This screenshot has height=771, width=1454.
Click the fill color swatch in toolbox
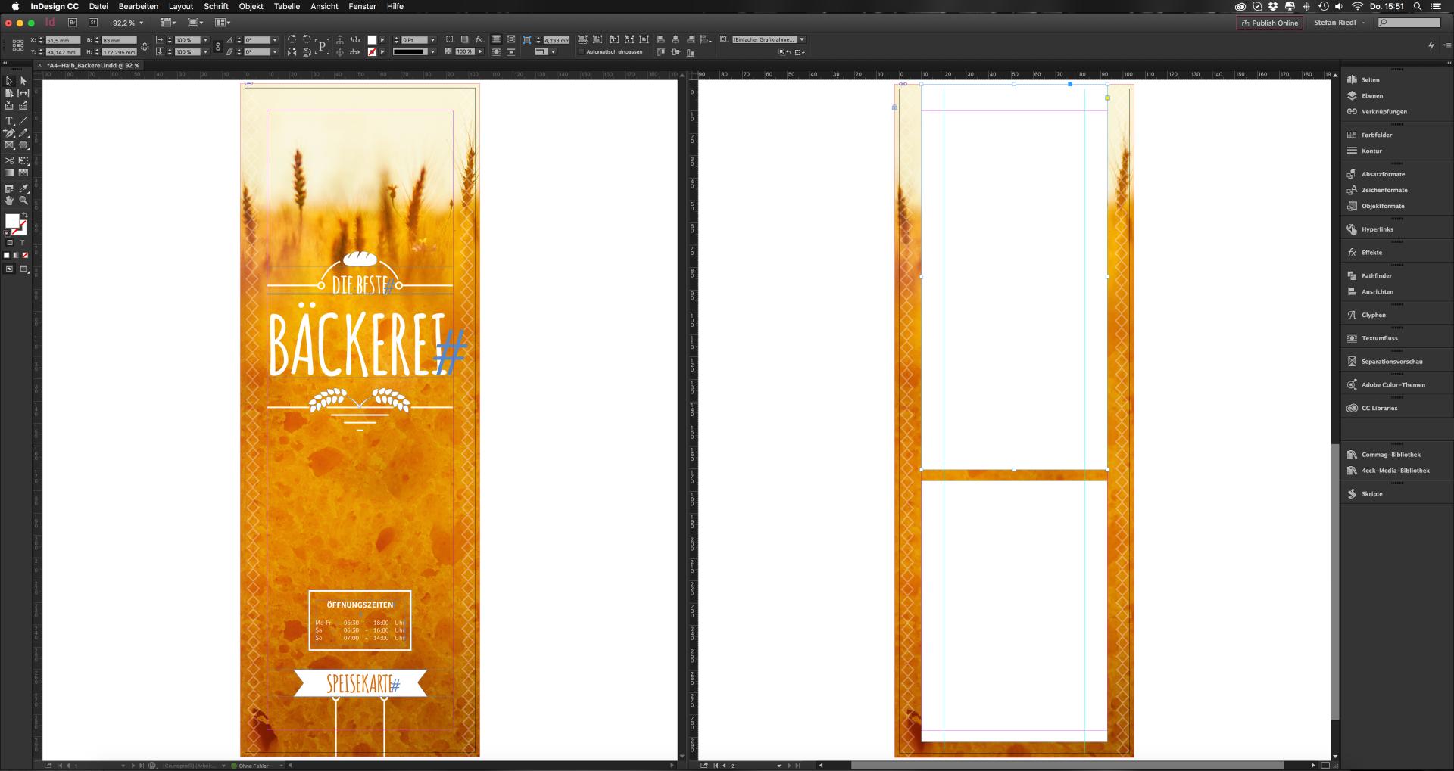click(x=12, y=221)
